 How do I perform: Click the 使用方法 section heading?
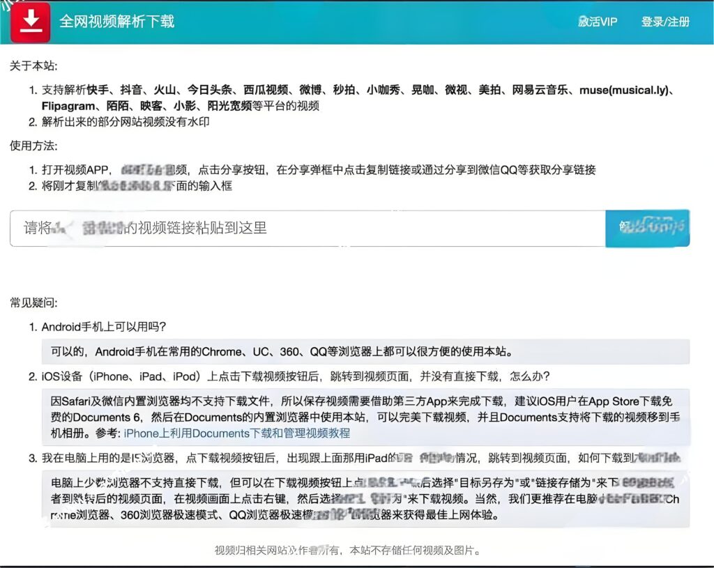pyautogui.click(x=32, y=146)
